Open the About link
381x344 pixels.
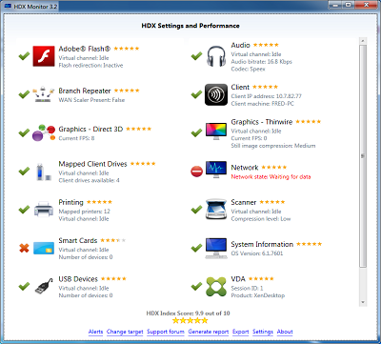285,332
